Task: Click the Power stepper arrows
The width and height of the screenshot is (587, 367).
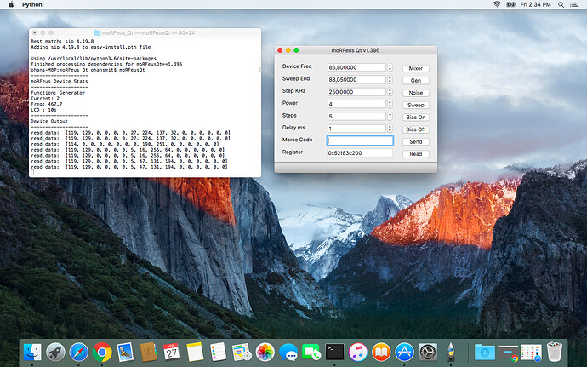Action: tap(390, 104)
